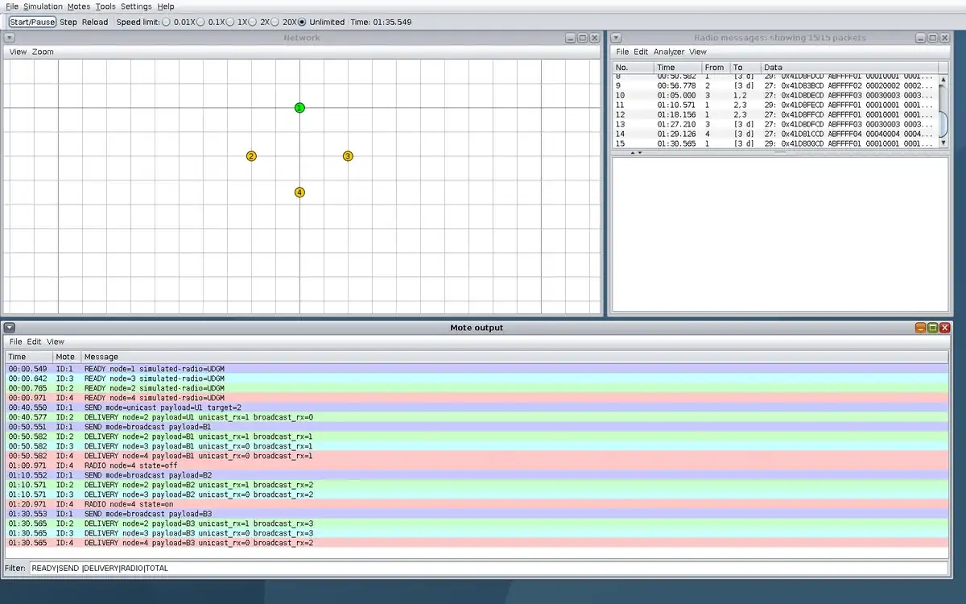Image resolution: width=966 pixels, height=604 pixels.
Task: Select log line SEND mode=broadcast payload=B3
Action: coord(477,514)
